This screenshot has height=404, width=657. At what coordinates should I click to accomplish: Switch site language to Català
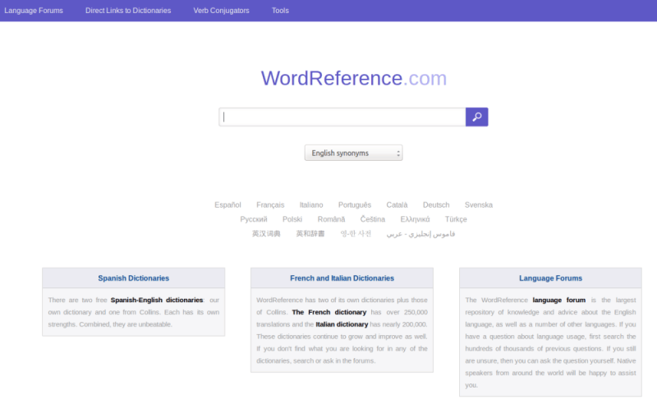[397, 205]
